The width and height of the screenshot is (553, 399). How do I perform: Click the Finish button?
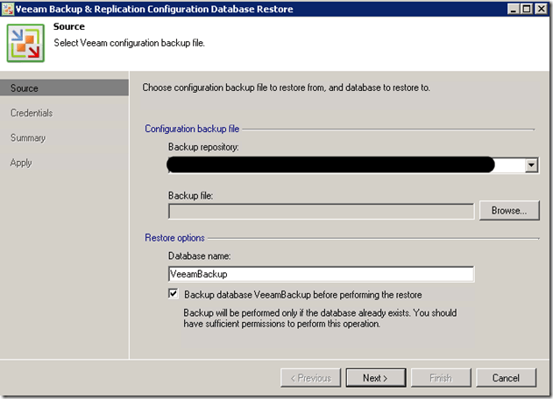(440, 378)
